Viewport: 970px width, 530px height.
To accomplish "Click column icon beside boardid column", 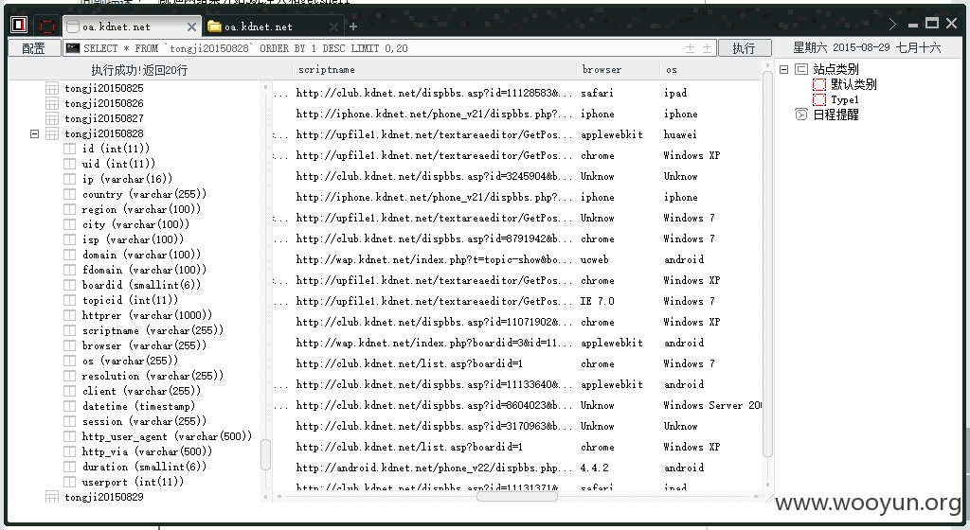I will tap(70, 285).
